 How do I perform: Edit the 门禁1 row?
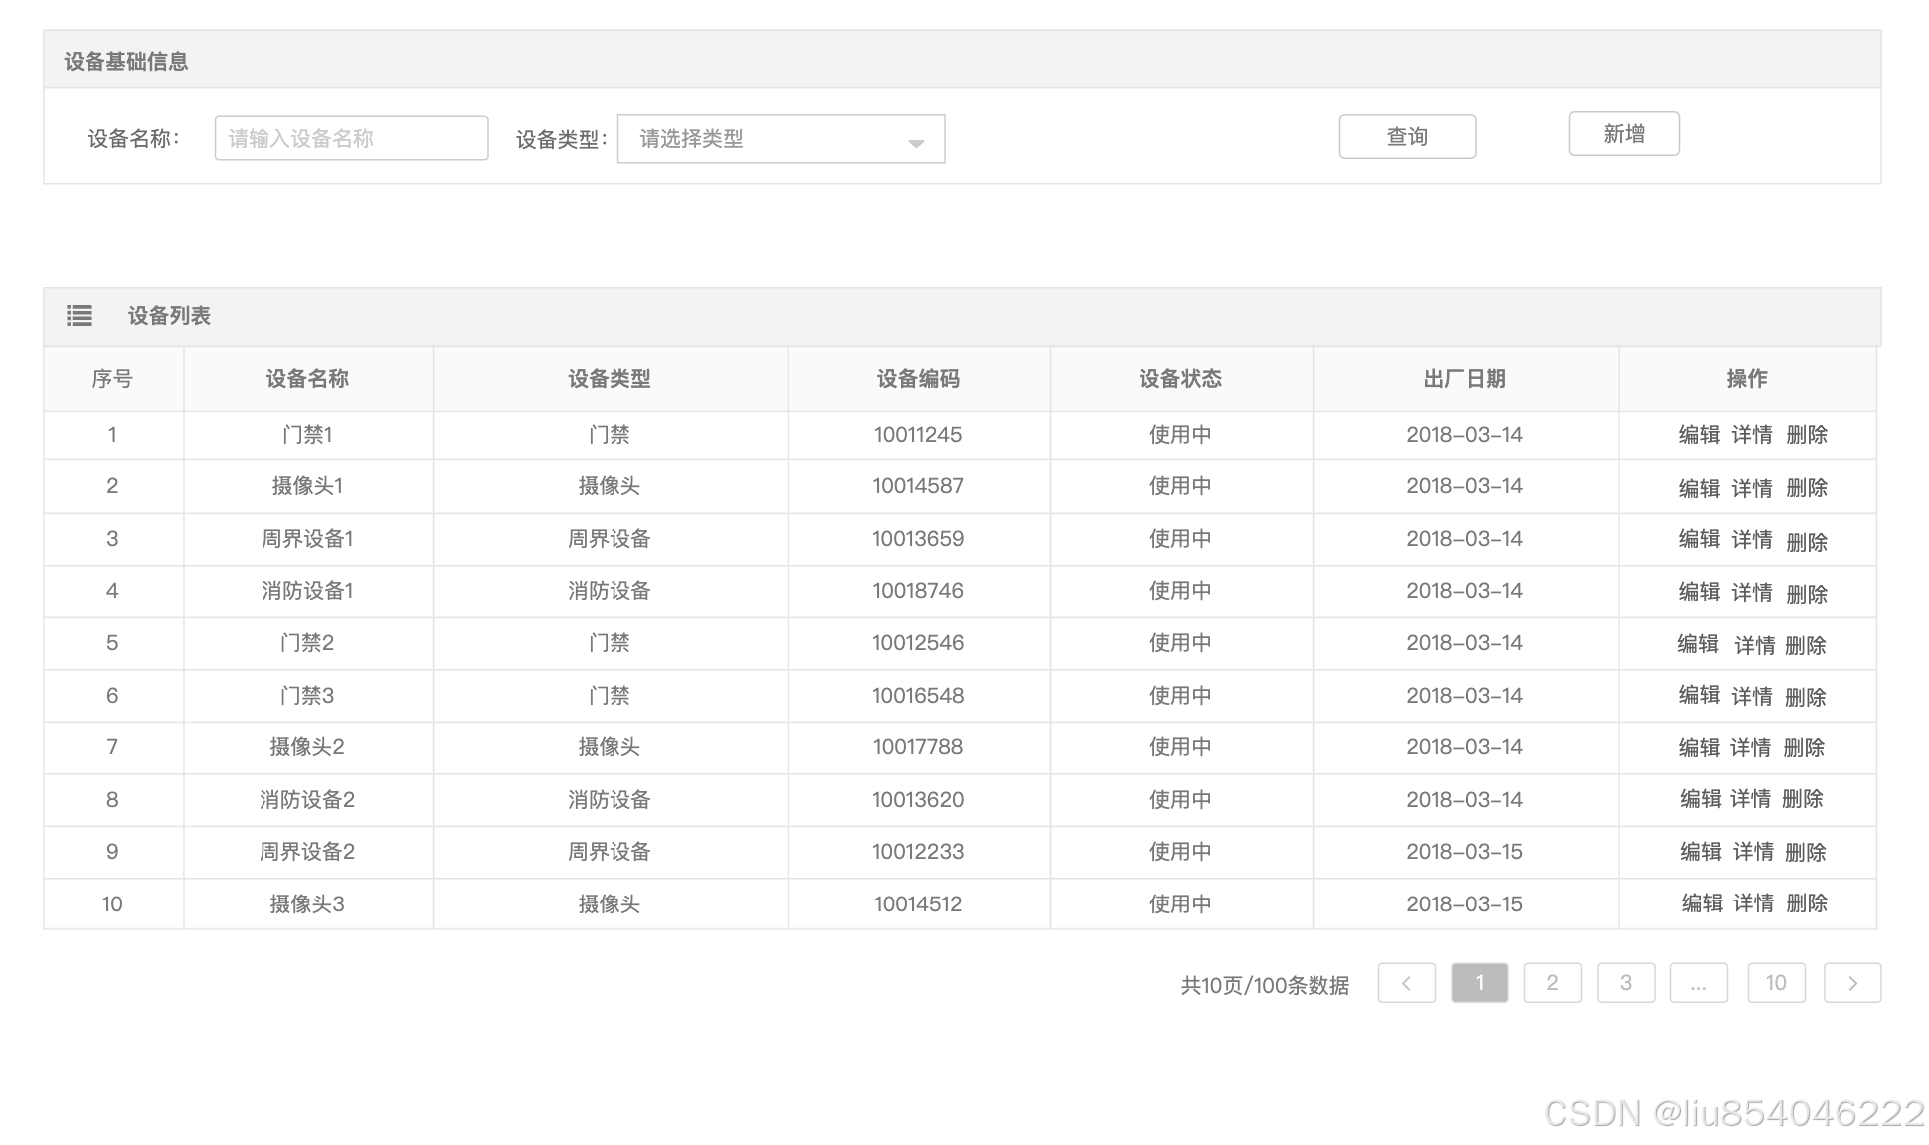tap(1698, 435)
